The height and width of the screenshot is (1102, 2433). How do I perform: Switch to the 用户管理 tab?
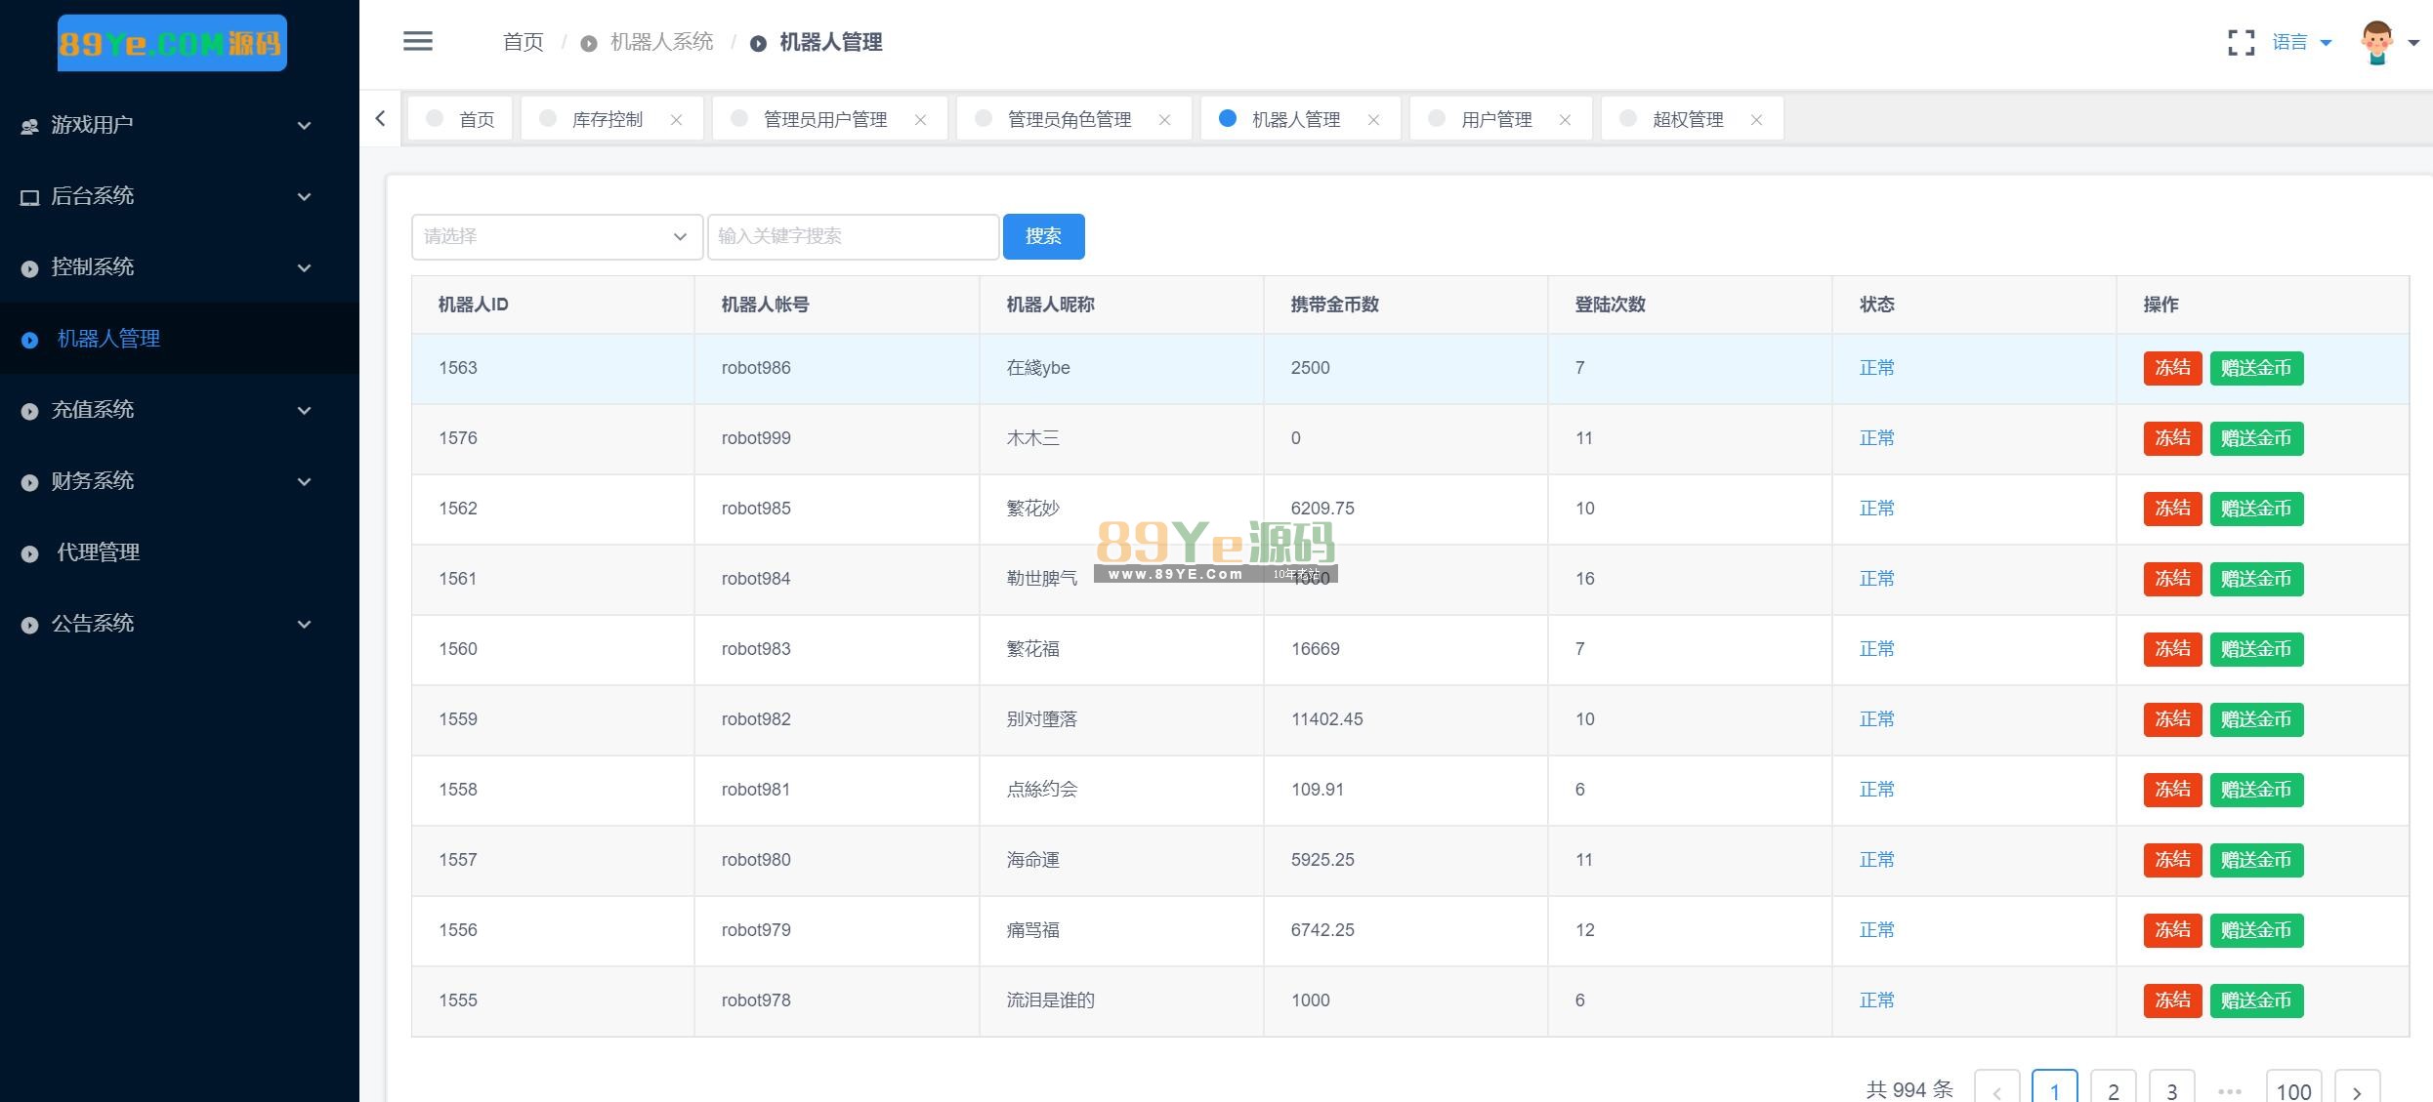click(x=1495, y=119)
